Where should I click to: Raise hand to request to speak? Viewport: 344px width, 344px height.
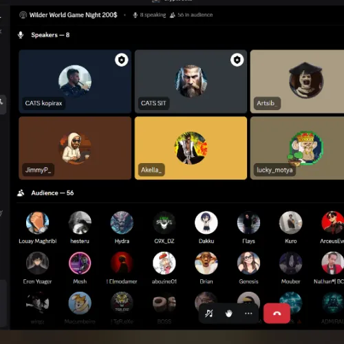[x=228, y=313]
